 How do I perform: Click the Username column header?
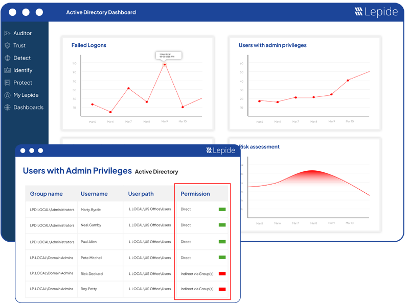94,194
